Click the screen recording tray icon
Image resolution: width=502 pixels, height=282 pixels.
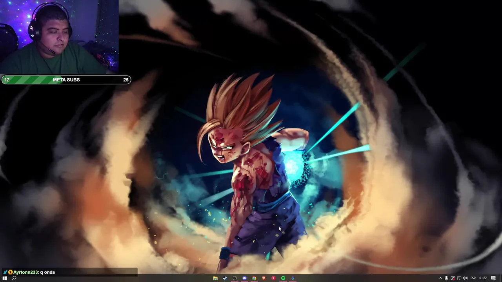[x=453, y=278]
